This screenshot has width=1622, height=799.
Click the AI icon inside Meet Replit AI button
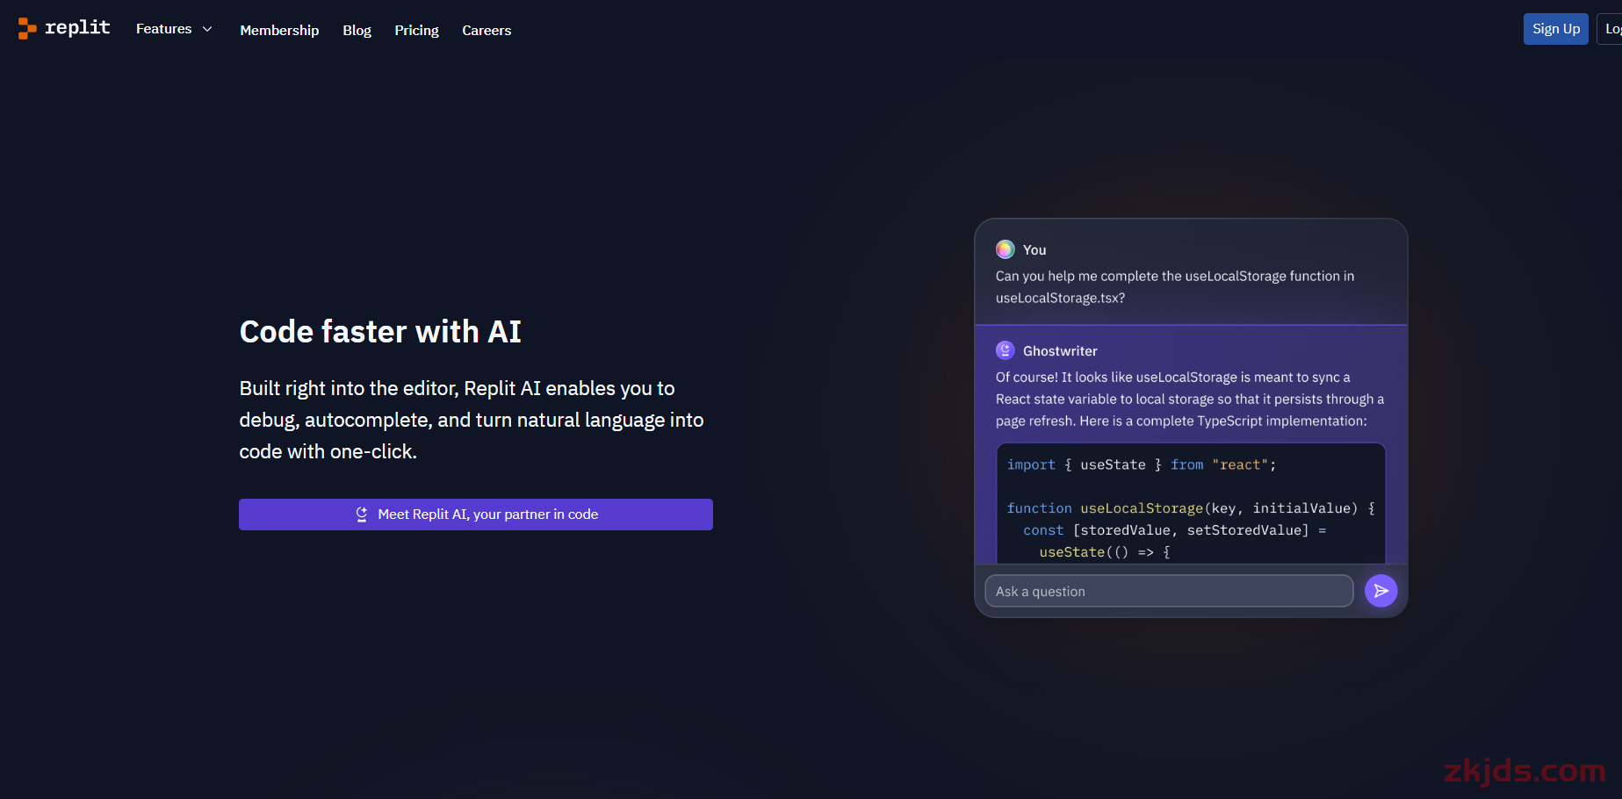361,515
